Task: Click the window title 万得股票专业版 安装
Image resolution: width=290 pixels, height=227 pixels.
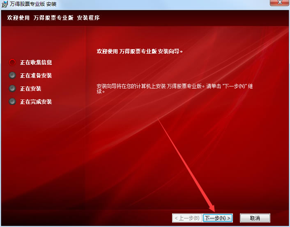Action: (33, 4)
